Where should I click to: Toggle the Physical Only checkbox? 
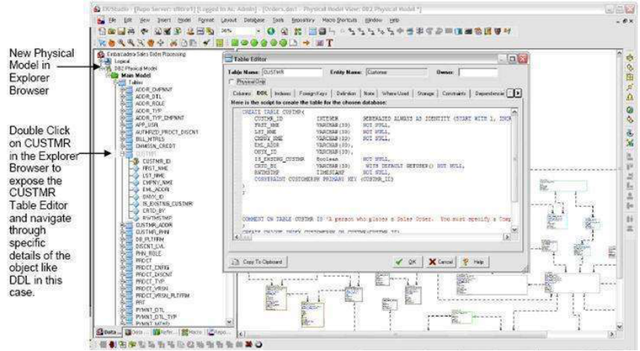(230, 81)
